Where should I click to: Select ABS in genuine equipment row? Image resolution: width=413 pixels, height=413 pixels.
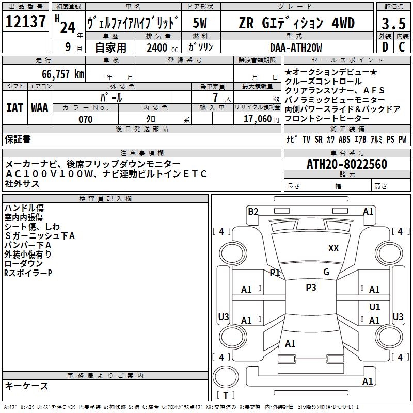344,139
